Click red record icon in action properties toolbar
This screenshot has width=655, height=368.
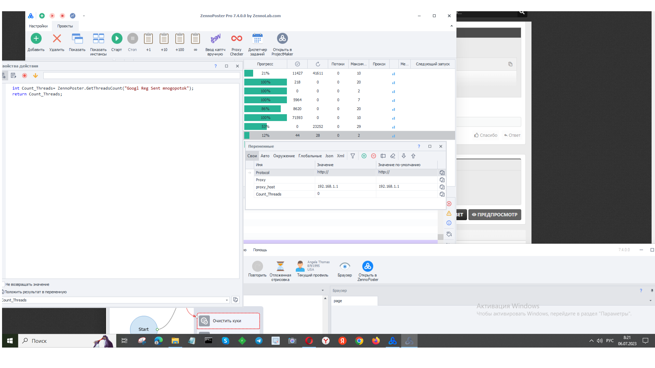[25, 76]
